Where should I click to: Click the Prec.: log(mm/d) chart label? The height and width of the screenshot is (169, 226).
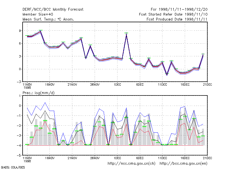tap(38, 93)
